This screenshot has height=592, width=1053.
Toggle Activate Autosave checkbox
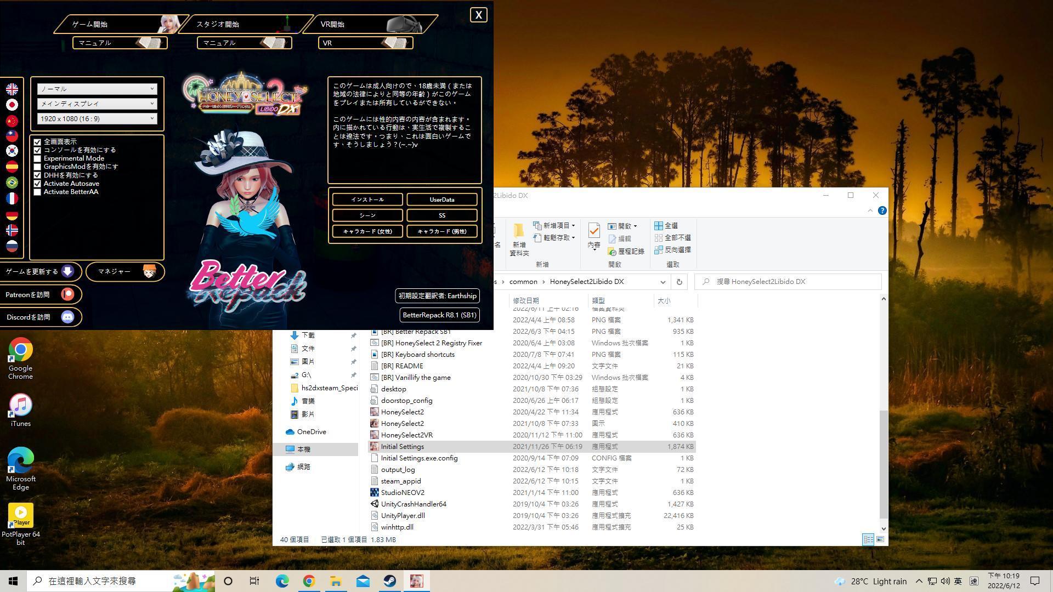(x=37, y=184)
